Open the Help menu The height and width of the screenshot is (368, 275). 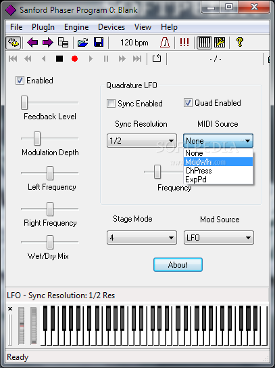click(x=169, y=27)
